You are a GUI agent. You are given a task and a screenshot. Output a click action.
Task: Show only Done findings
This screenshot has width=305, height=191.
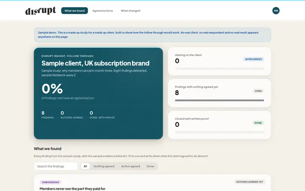pos(150,166)
